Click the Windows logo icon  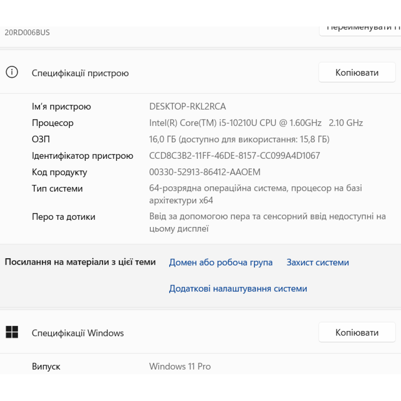pyautogui.click(x=12, y=332)
